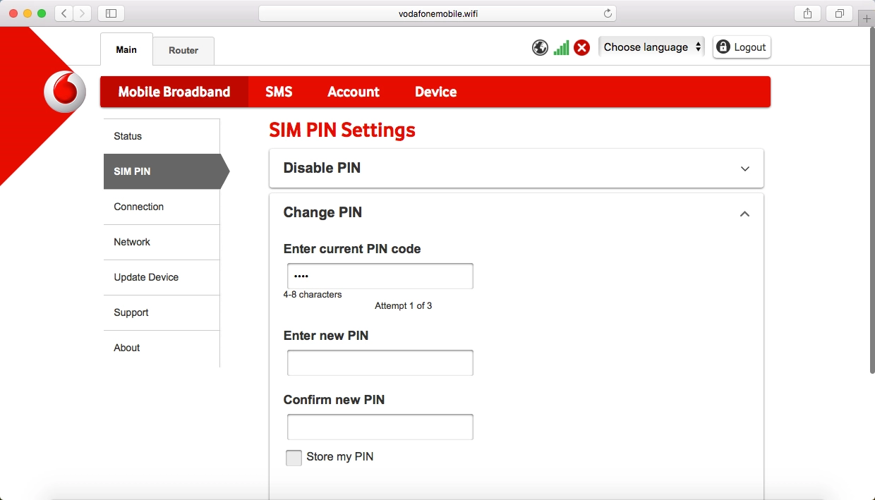Toggle the Safari sidebar icon

[x=111, y=13]
